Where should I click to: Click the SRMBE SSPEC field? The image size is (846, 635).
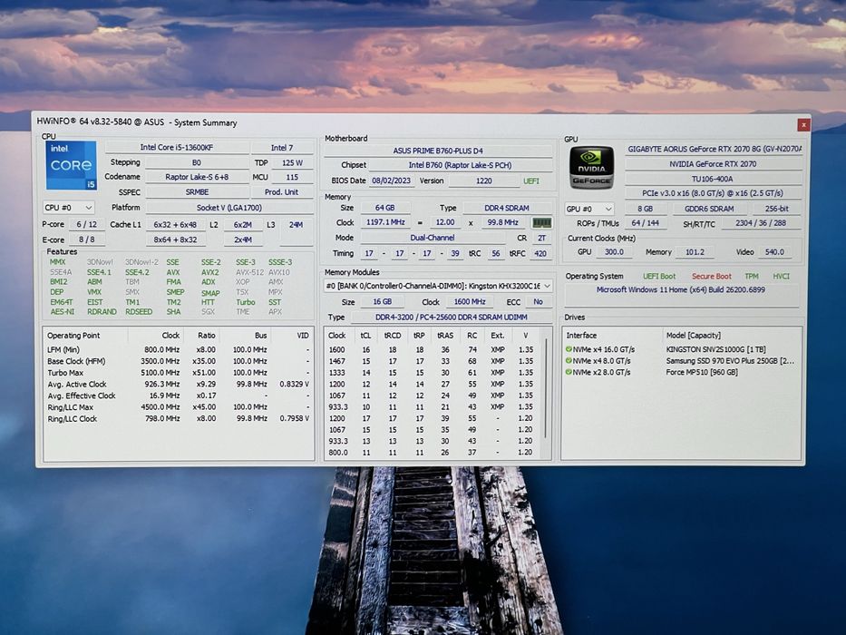(x=197, y=192)
